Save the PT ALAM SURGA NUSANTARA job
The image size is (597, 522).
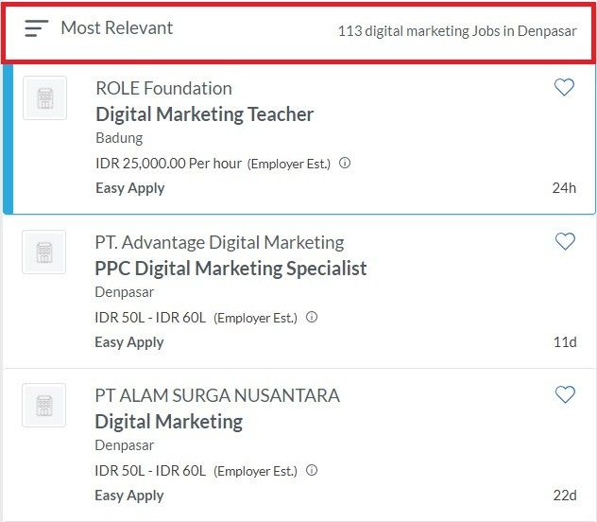click(565, 394)
